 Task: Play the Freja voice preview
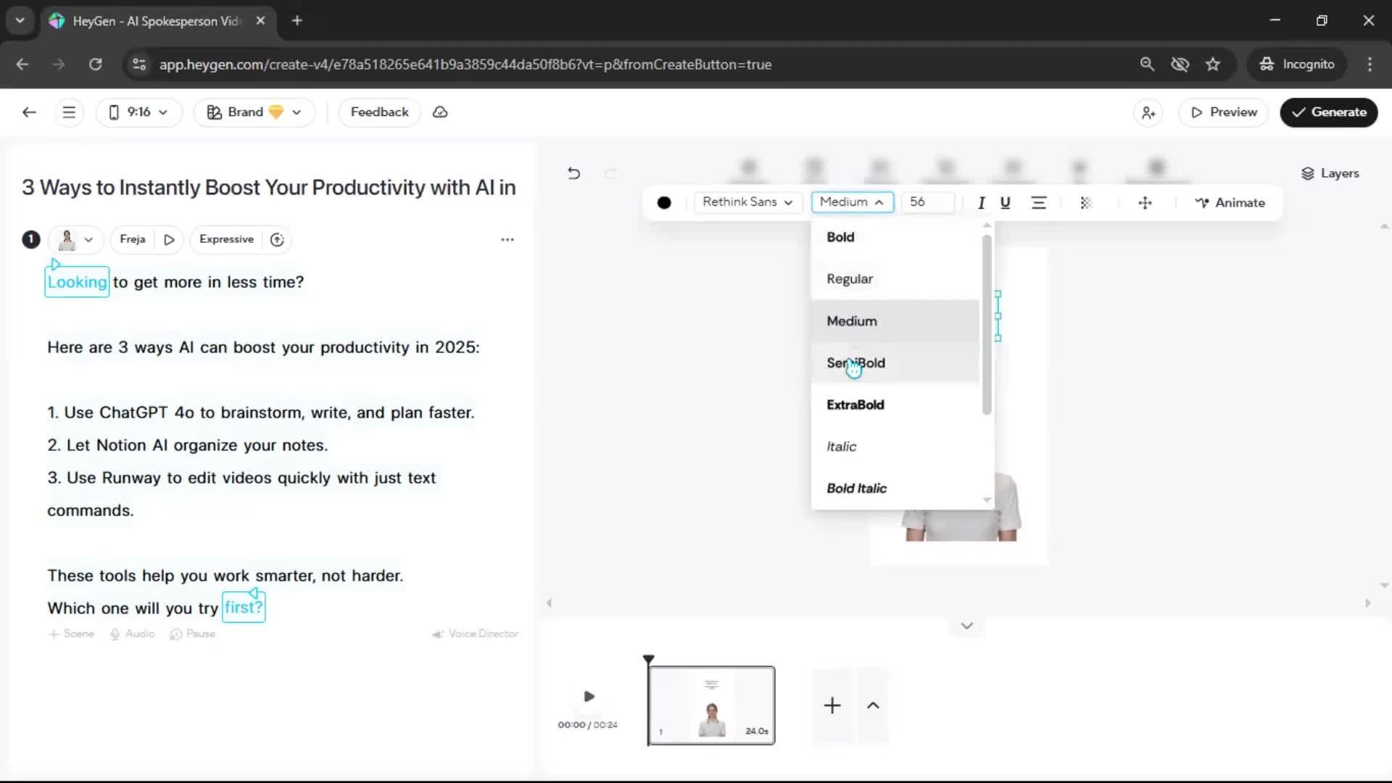coord(169,239)
